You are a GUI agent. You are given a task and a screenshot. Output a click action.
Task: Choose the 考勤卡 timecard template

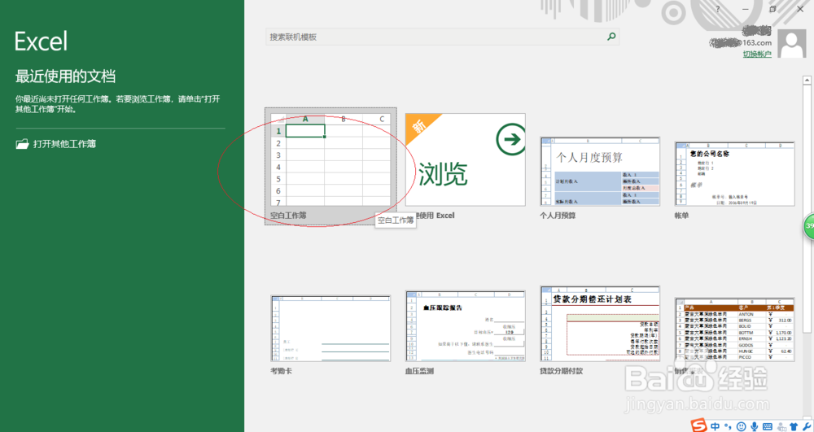[330, 329]
